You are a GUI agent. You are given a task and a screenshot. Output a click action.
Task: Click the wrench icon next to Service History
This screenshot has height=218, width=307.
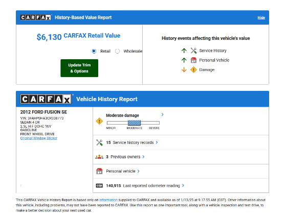(193, 51)
